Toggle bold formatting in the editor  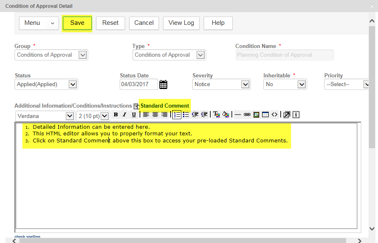point(116,115)
